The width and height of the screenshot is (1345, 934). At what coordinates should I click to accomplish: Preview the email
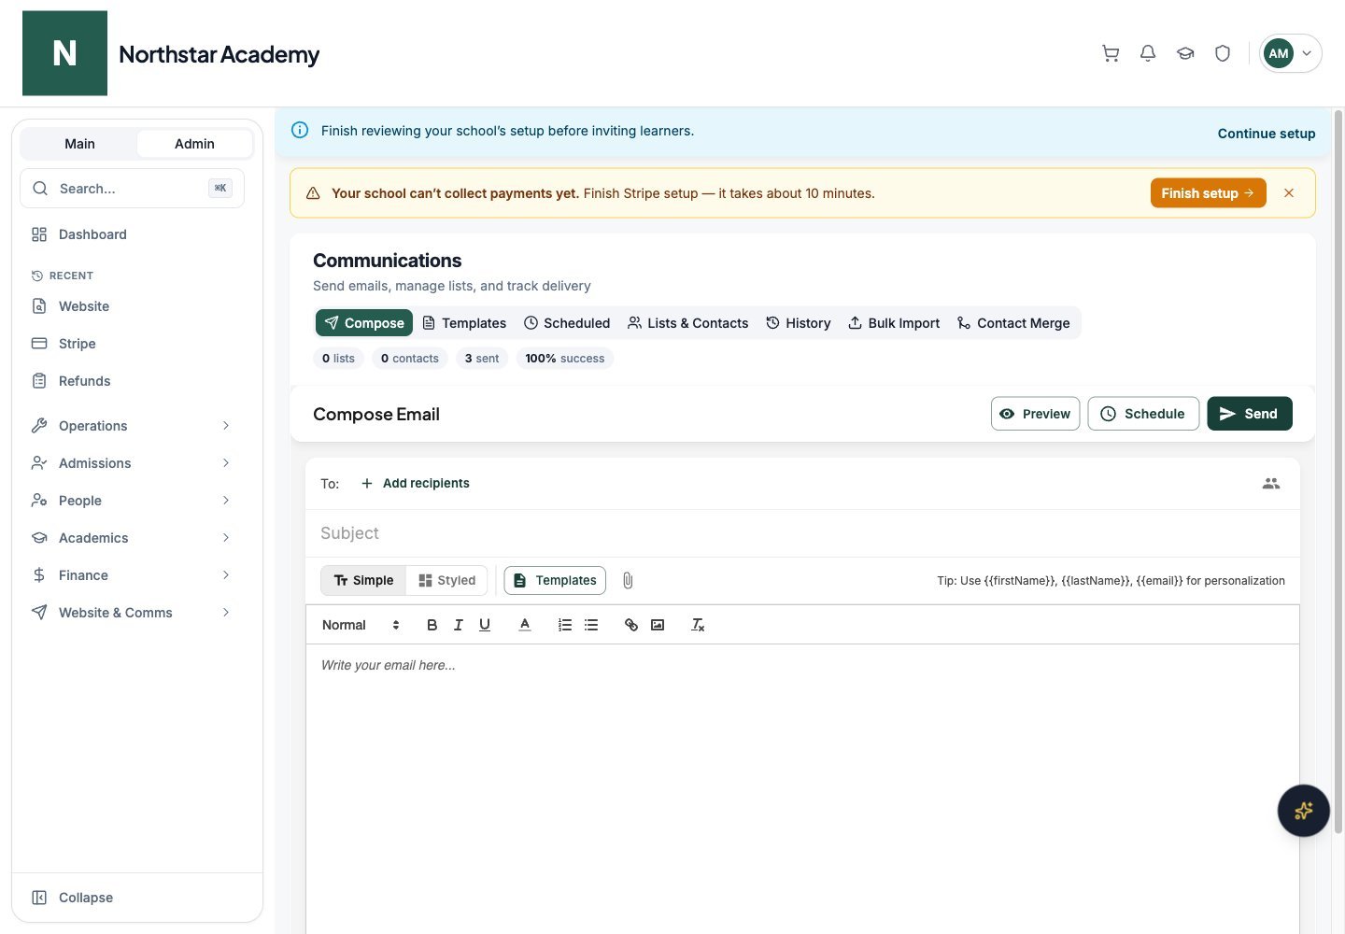pos(1035,413)
